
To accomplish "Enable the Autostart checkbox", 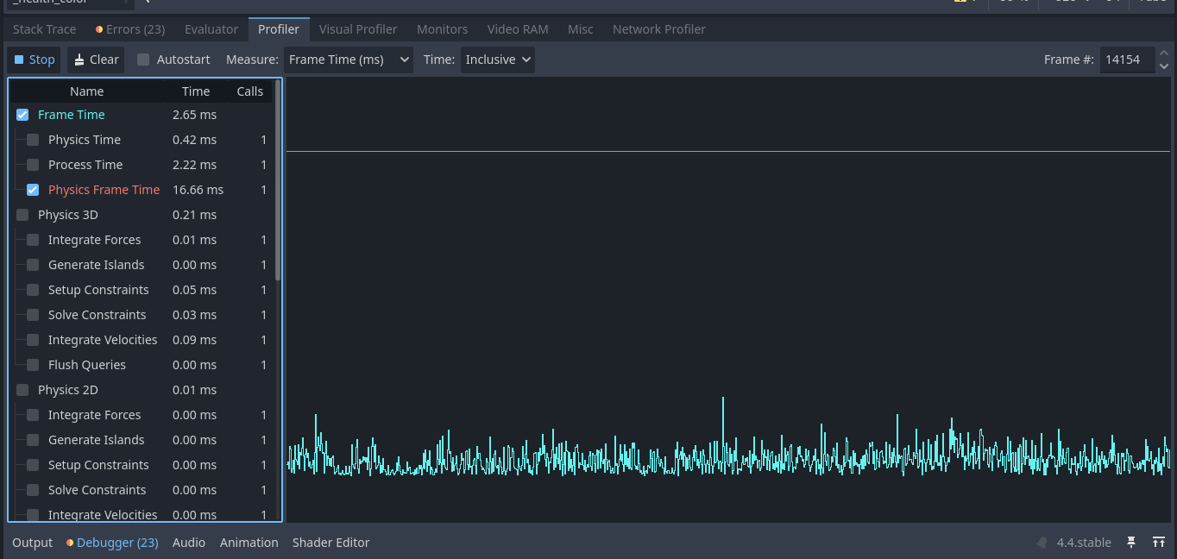I will pyautogui.click(x=143, y=60).
